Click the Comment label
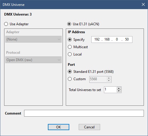148x136 pixels. click(x=13, y=113)
